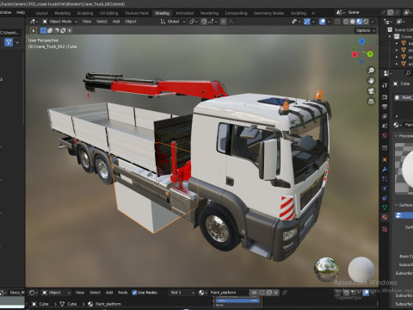Switch to the Modeling workspace tab
Viewport: 413px width, 310px height.
click(x=62, y=13)
